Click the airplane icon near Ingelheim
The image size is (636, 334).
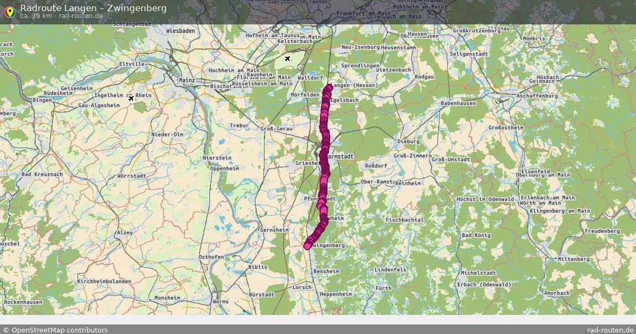tap(131, 98)
